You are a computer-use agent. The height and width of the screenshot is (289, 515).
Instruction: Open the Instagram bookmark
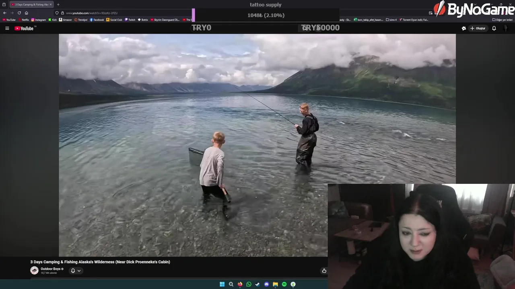[39, 20]
